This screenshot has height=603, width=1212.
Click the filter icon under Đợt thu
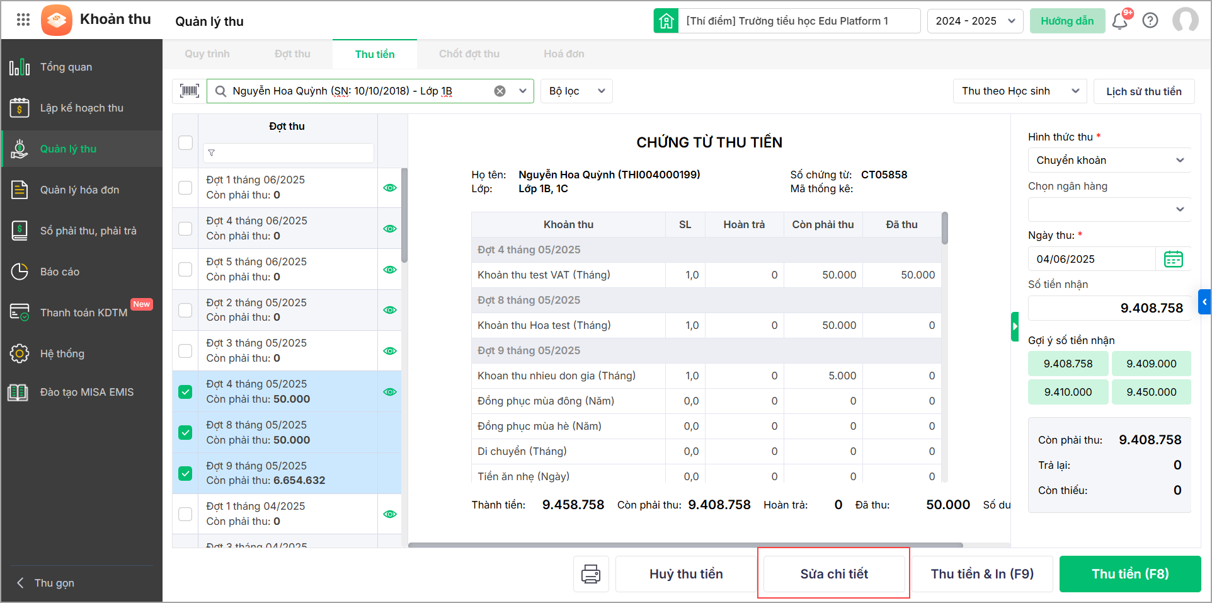click(x=212, y=152)
